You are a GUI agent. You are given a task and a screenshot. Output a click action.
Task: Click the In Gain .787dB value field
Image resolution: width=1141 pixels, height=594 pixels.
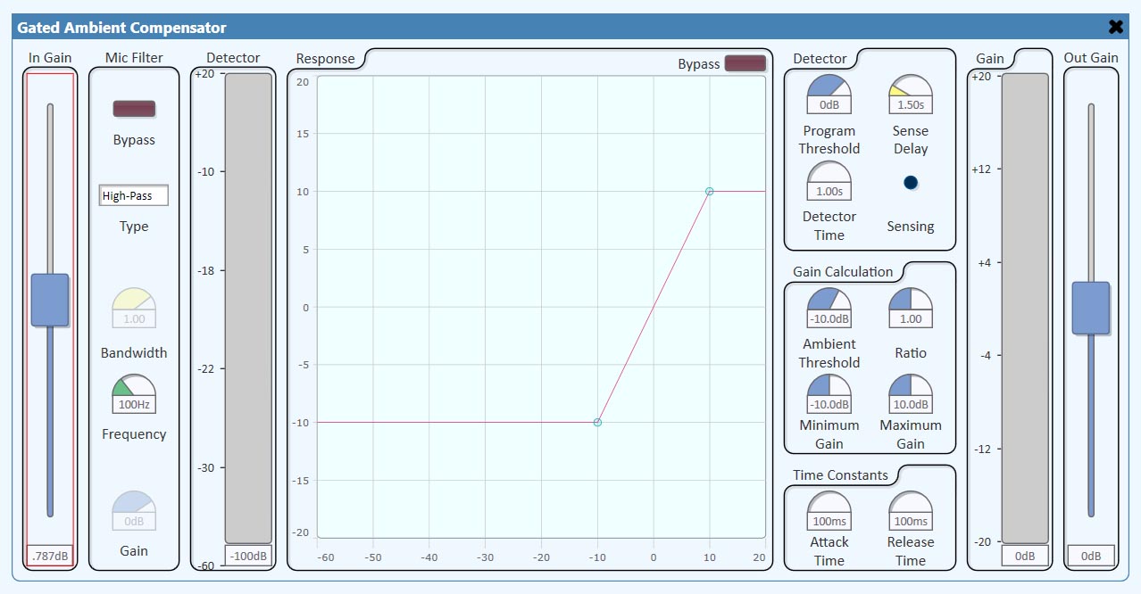[50, 557]
